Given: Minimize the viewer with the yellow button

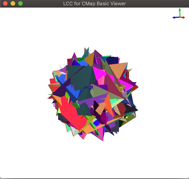Looking at the screenshot, I should pyautogui.click(x=13, y=3).
